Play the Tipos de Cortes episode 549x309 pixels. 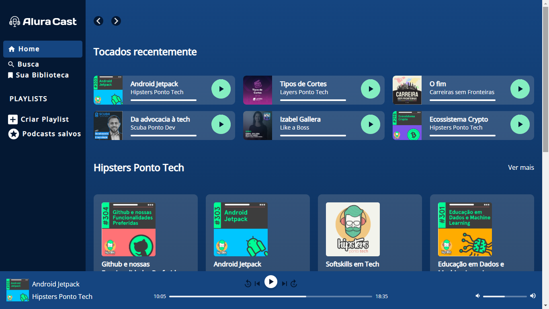(371, 89)
